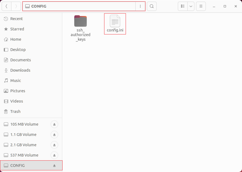
Task: Open the Downloads sidebar entry
Action: coord(20,70)
